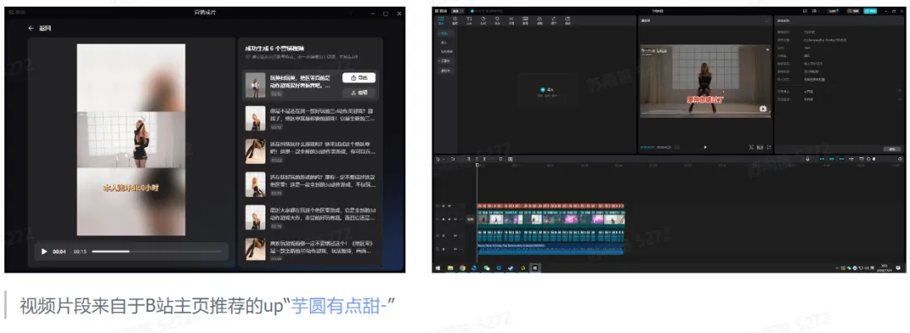Image resolution: width=910 pixels, height=333 pixels.
Task: Open Google Chrome from the taskbar
Action: pos(463,268)
